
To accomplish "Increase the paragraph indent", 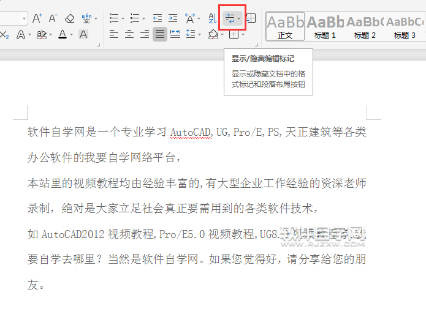I will tap(173, 18).
